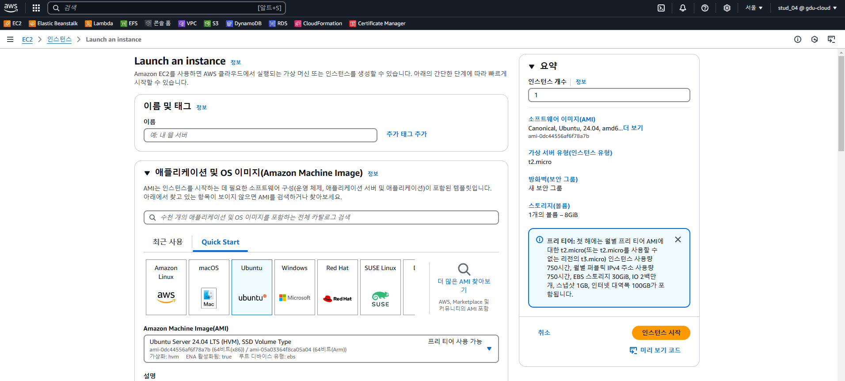The image size is (845, 381).
Task: Open the monitor icon at the right of the breadcrumb bar
Action: click(831, 39)
